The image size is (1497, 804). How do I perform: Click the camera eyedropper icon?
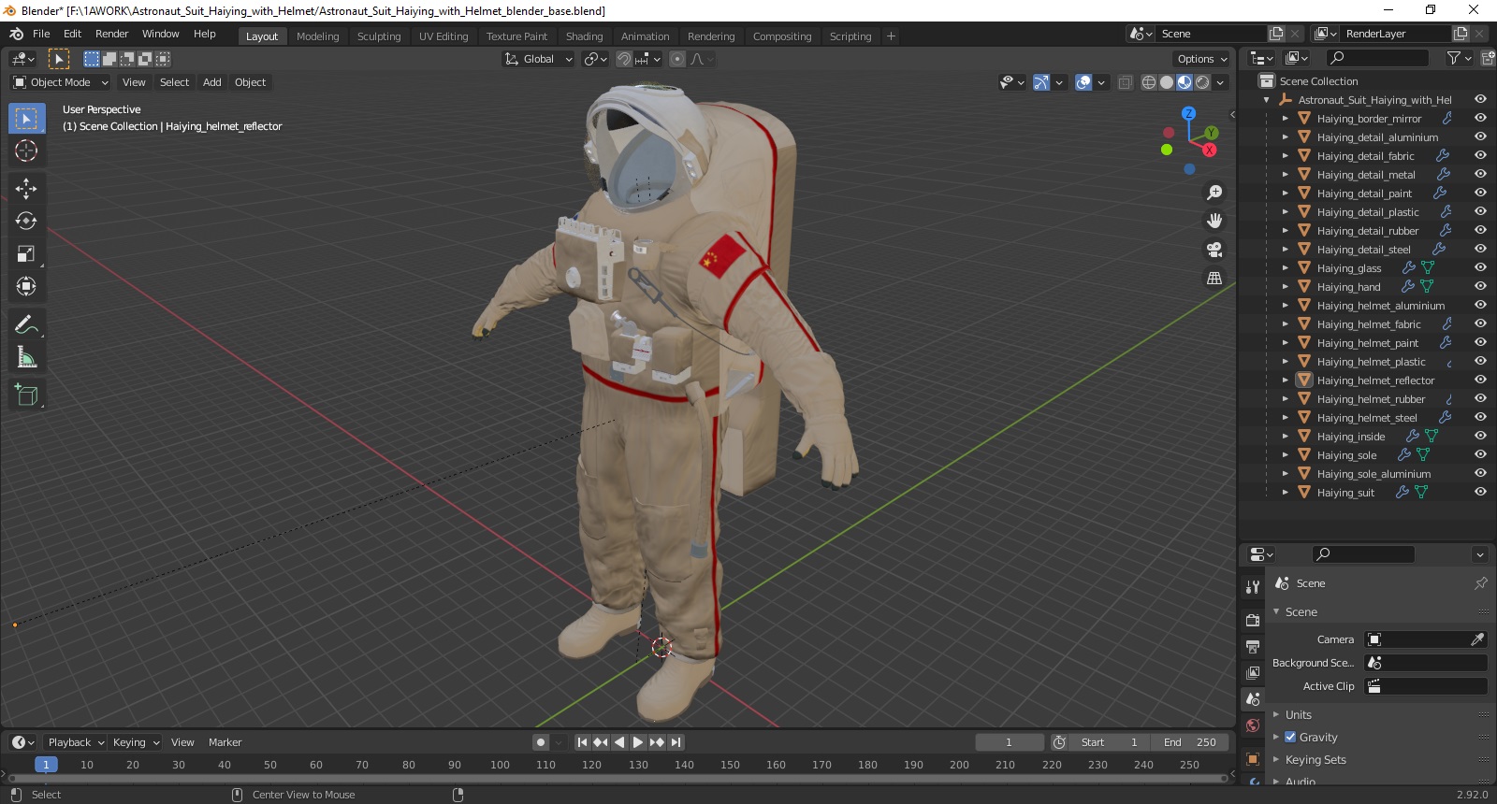tap(1477, 639)
